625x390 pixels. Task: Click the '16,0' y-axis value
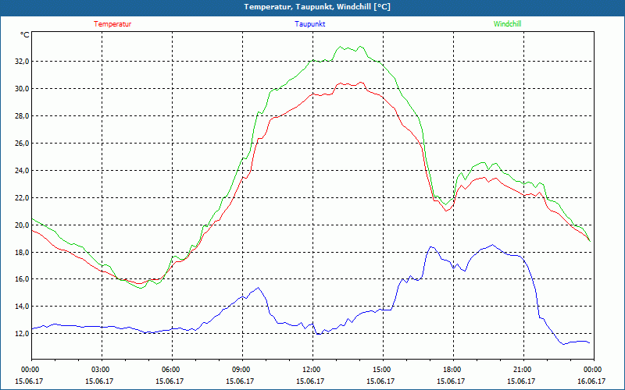[23, 278]
